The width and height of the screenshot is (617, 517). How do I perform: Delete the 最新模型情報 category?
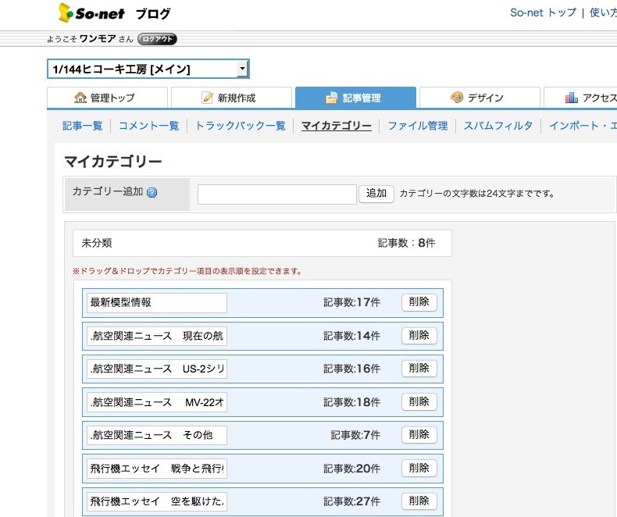pyautogui.click(x=419, y=302)
